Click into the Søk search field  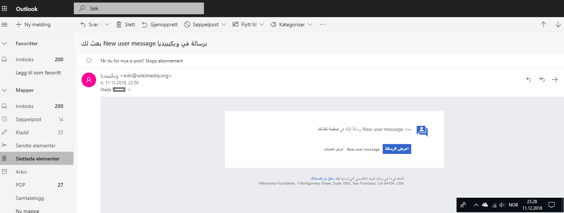(139, 8)
